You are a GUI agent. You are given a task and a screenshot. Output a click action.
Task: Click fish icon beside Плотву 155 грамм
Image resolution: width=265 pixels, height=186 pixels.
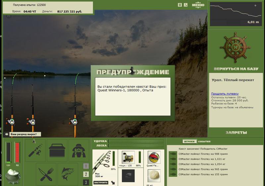pos(173,174)
